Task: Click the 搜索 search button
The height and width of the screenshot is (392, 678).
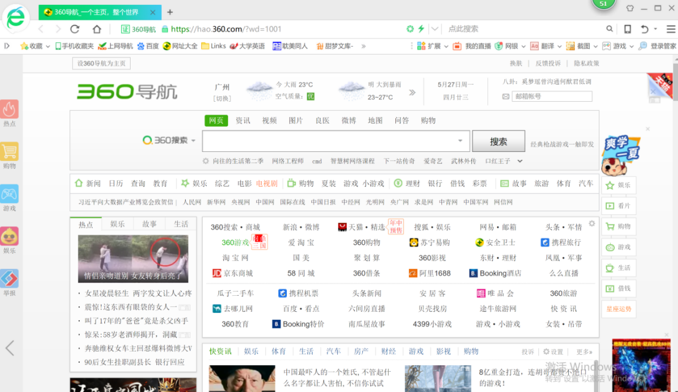Action: [498, 141]
